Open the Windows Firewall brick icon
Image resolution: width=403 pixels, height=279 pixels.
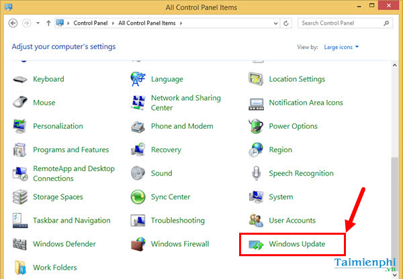(138, 244)
